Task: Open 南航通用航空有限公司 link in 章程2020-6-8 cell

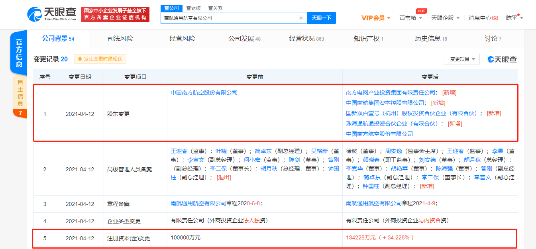Action: point(198,203)
